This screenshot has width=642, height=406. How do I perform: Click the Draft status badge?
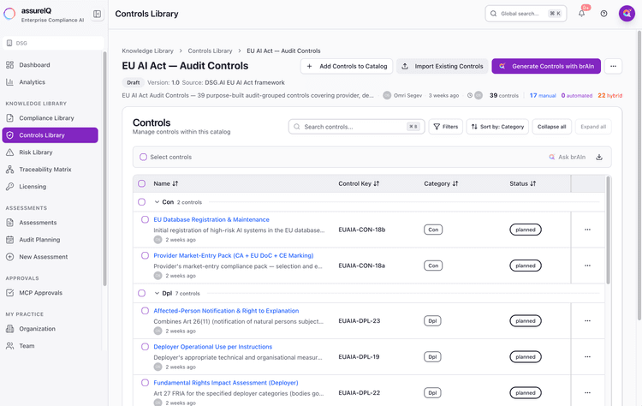pos(133,82)
